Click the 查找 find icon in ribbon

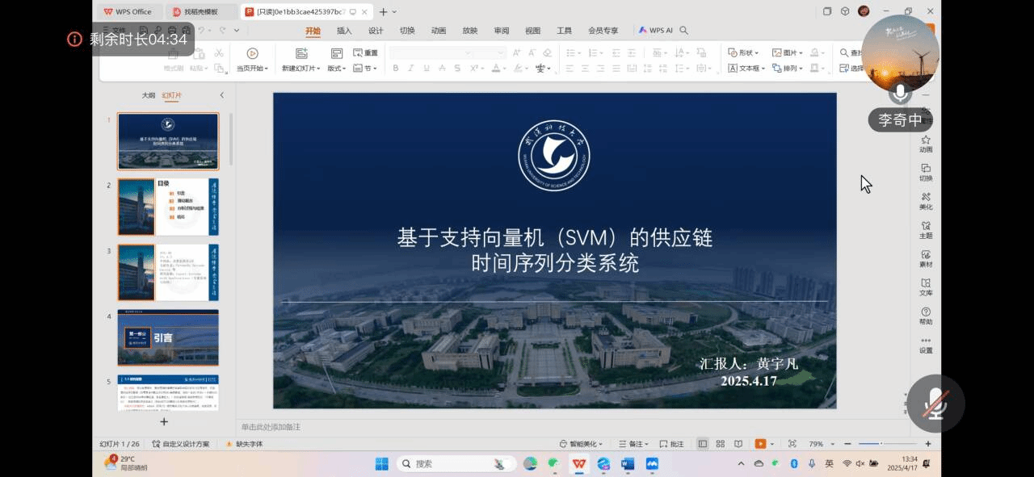pyautogui.click(x=844, y=53)
